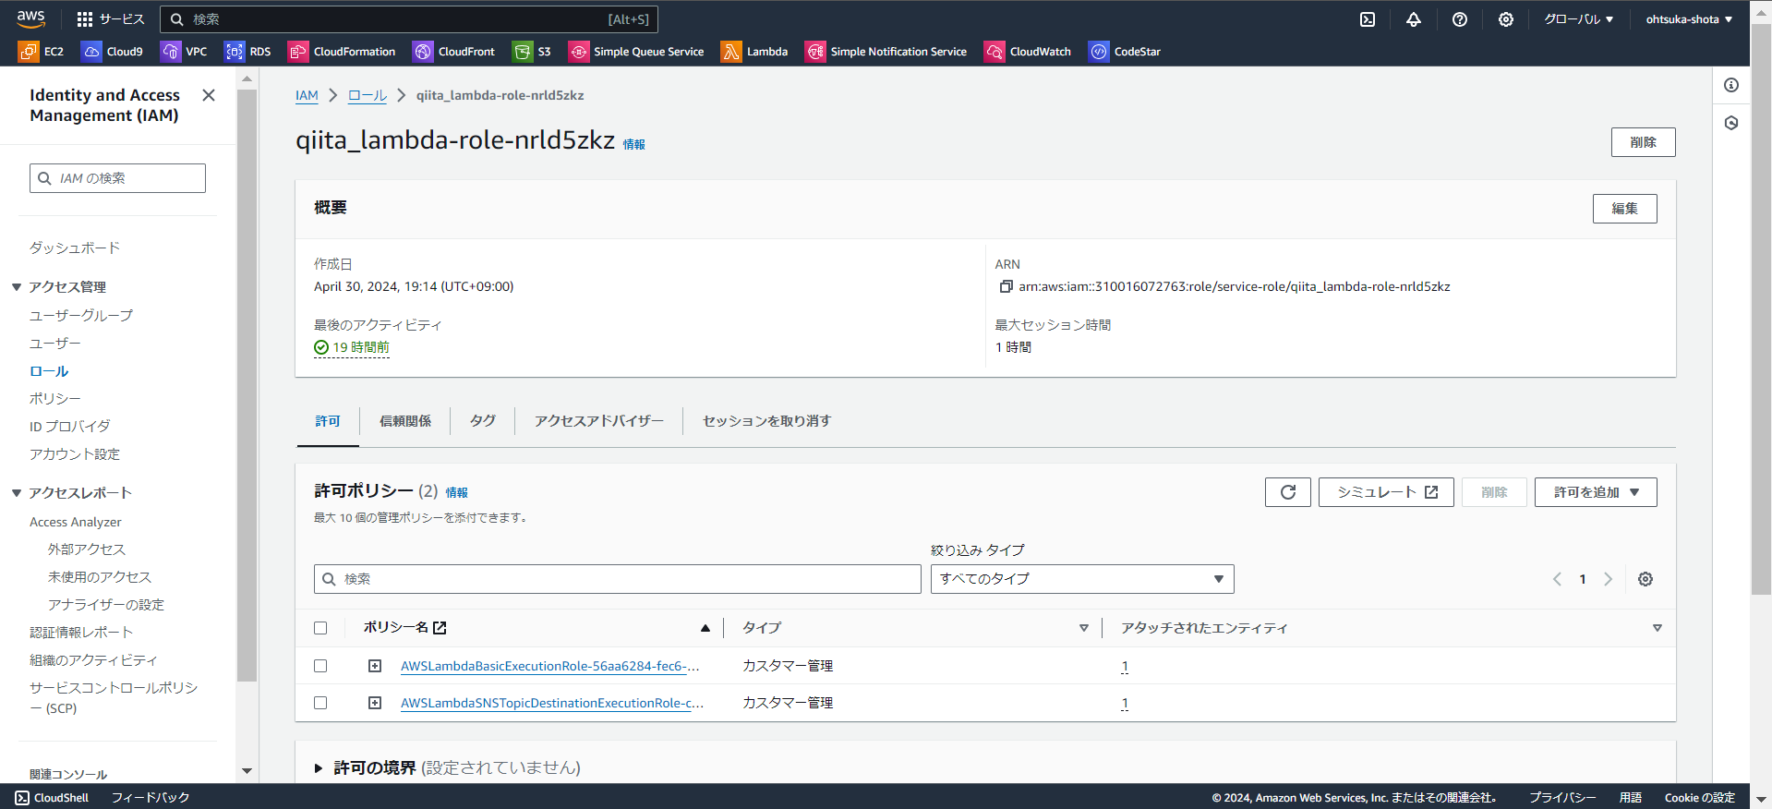Switch to the アクセスアドバイザー tab
Screen dimensions: 1772x809
599,421
